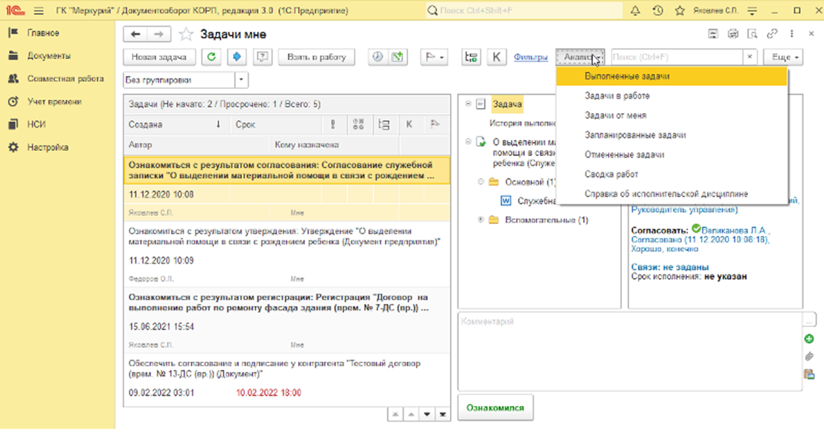
Task: Collapse the Основной (1) folder
Action: point(480,182)
